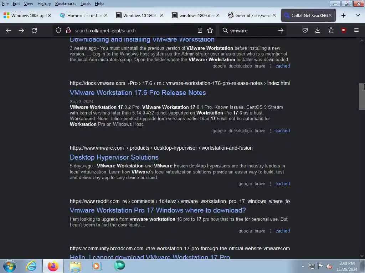Click the scrollbar down arrow
The height and width of the screenshot is (273, 365).
[362, 256]
